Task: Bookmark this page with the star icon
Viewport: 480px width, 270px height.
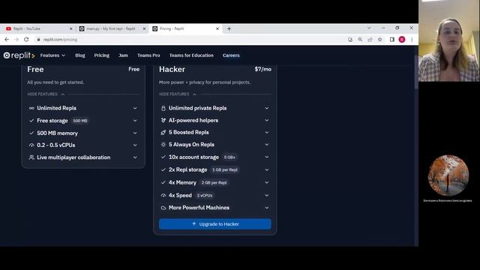Action: tap(380, 40)
